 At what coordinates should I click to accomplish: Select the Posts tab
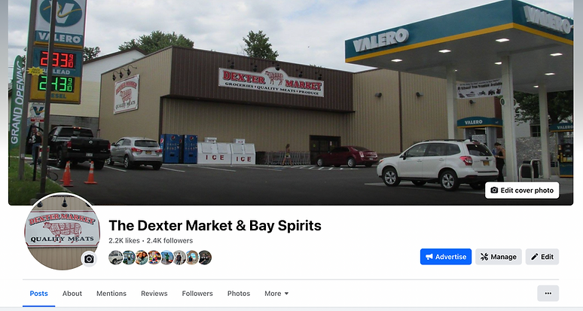[38, 294]
